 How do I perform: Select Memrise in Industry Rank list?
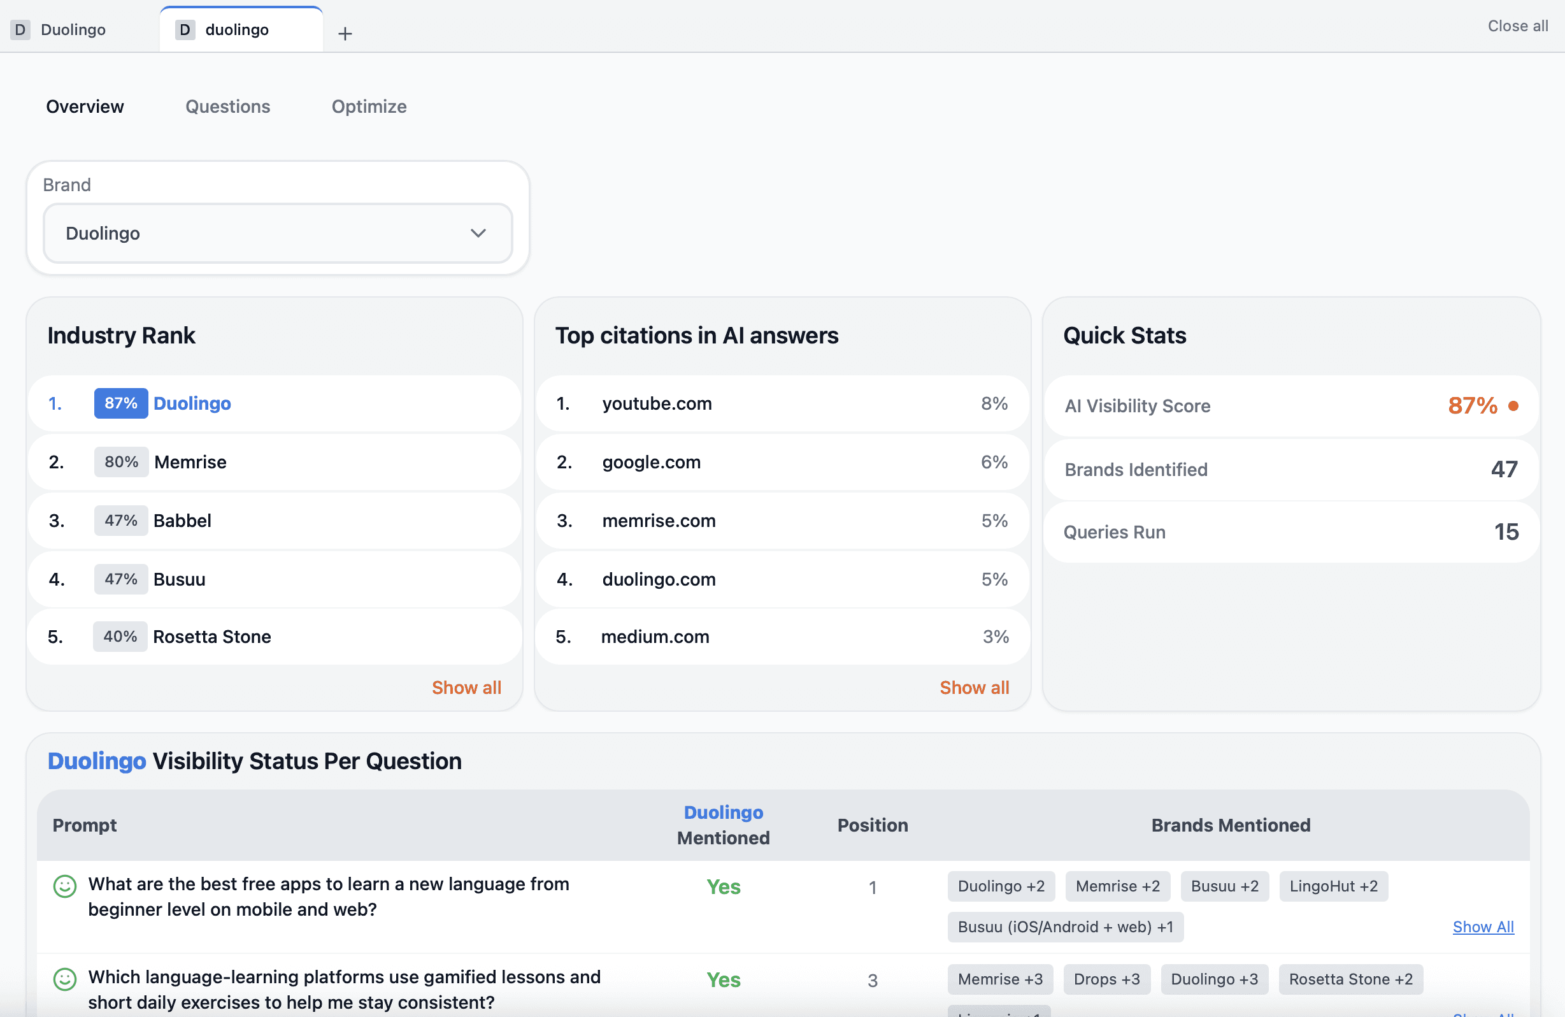[190, 462]
